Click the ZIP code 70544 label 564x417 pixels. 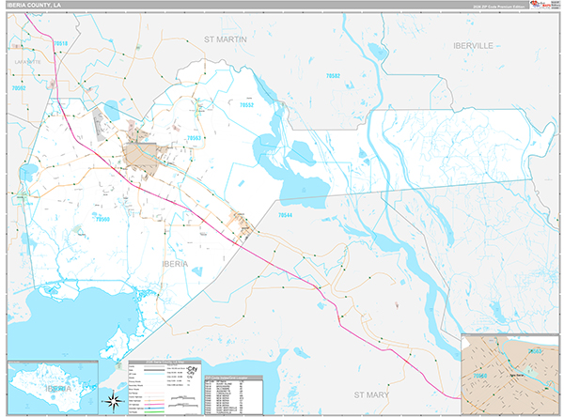point(285,215)
